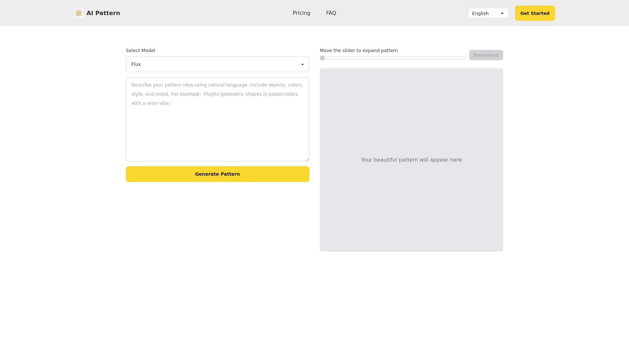Click the pattern expansion slider thumb

click(322, 58)
